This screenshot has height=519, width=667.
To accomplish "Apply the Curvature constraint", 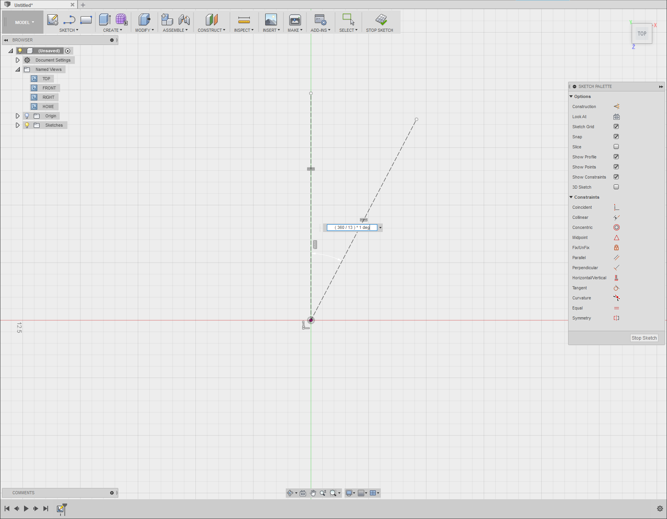I will [x=616, y=298].
